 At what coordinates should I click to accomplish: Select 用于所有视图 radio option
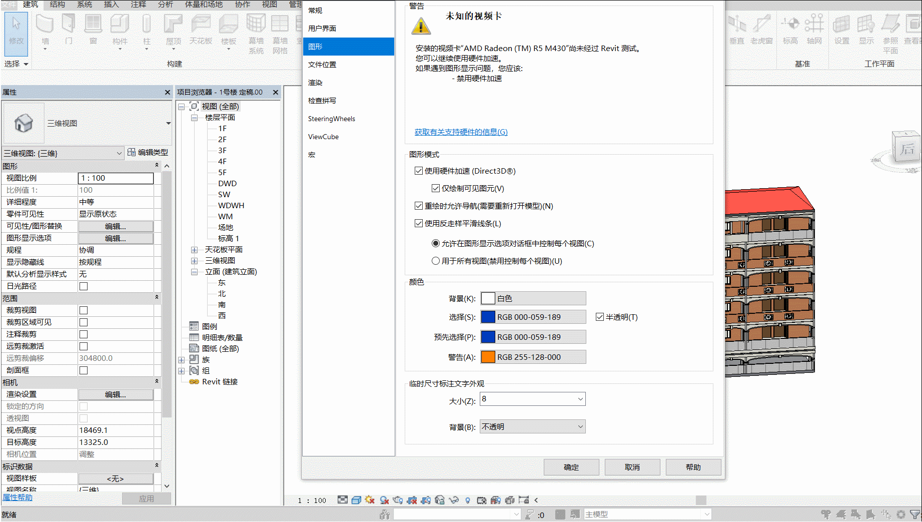[436, 261]
